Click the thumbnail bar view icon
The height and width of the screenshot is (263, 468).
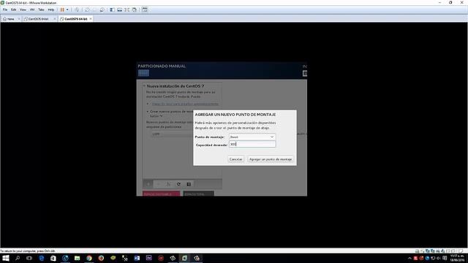click(x=120, y=9)
